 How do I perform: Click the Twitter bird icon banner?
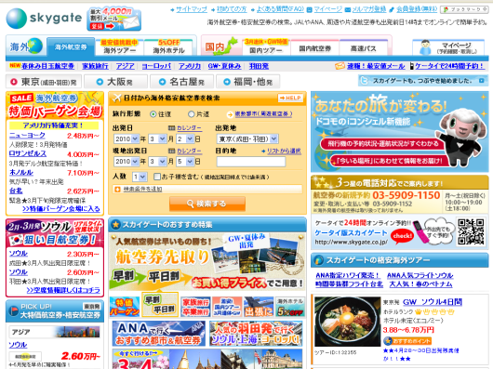(423, 81)
